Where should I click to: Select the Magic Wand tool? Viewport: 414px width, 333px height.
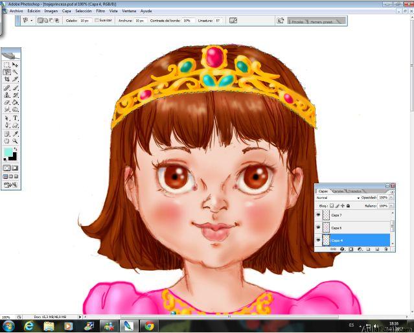(x=16, y=72)
